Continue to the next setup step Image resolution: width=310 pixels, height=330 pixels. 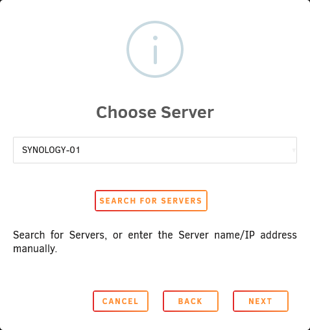pos(261,301)
